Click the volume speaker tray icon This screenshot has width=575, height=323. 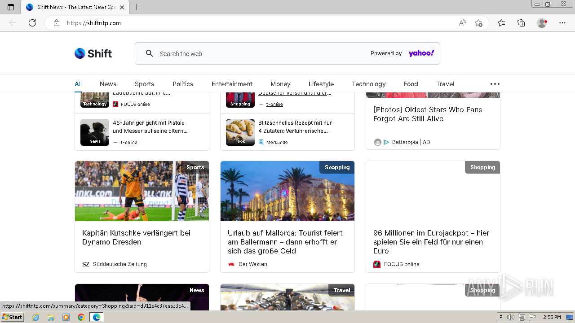(511, 317)
